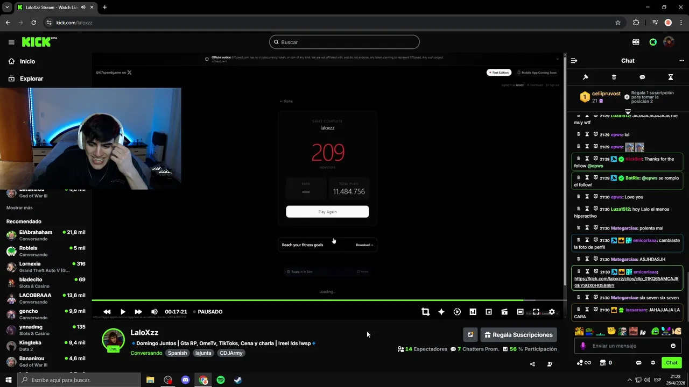Screen dimensions: 689x387
Task: Click the purple microphone icon in chat input
Action: [583, 346]
